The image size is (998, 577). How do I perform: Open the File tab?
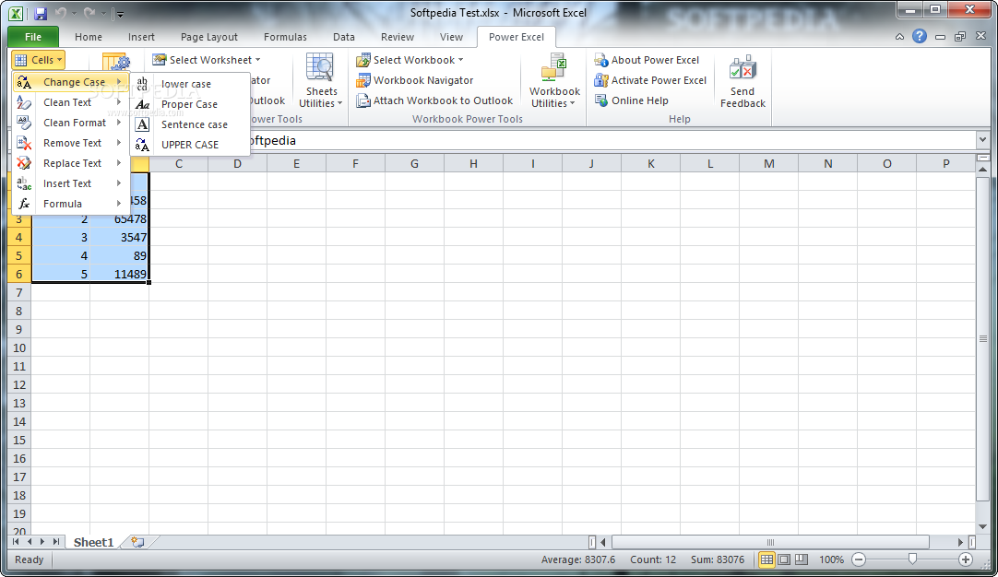tap(33, 37)
